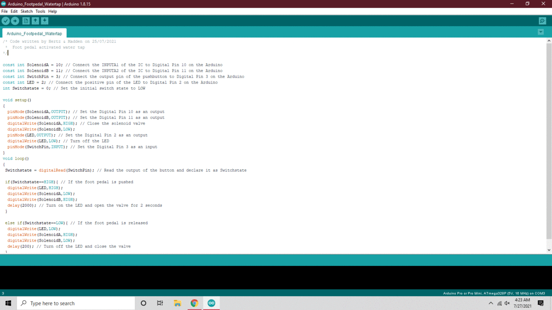
Task: Click the line number 3 in status bar
Action: (3, 293)
